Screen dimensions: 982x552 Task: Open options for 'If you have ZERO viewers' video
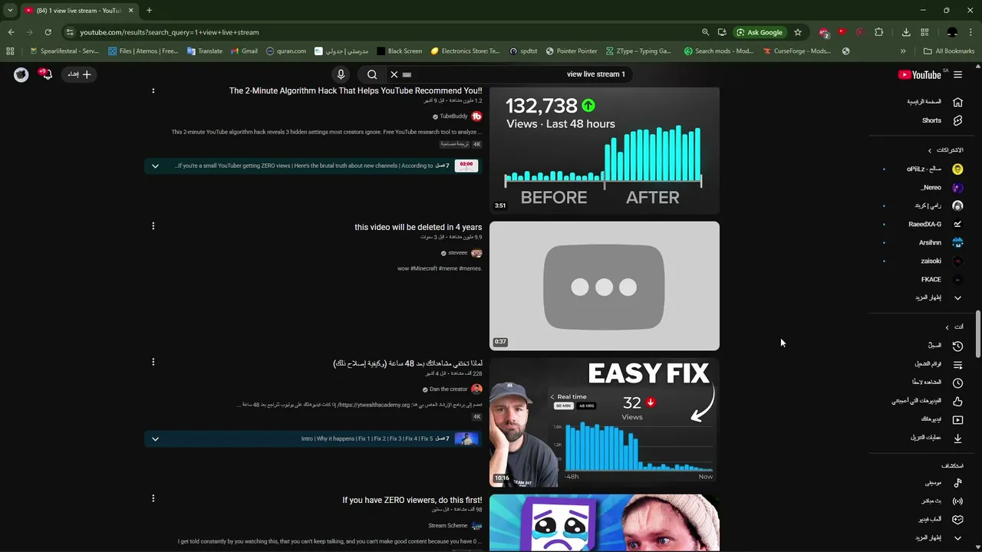click(153, 498)
